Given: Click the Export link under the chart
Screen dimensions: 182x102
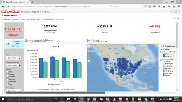Looking at the screenshot, I should click(57, 90).
